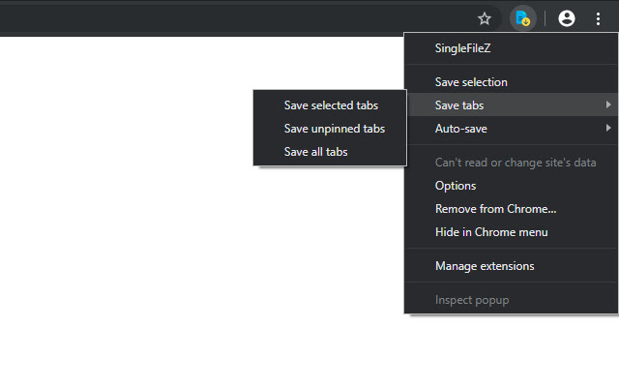
Task: Select Save selected tabs
Action: 331,105
